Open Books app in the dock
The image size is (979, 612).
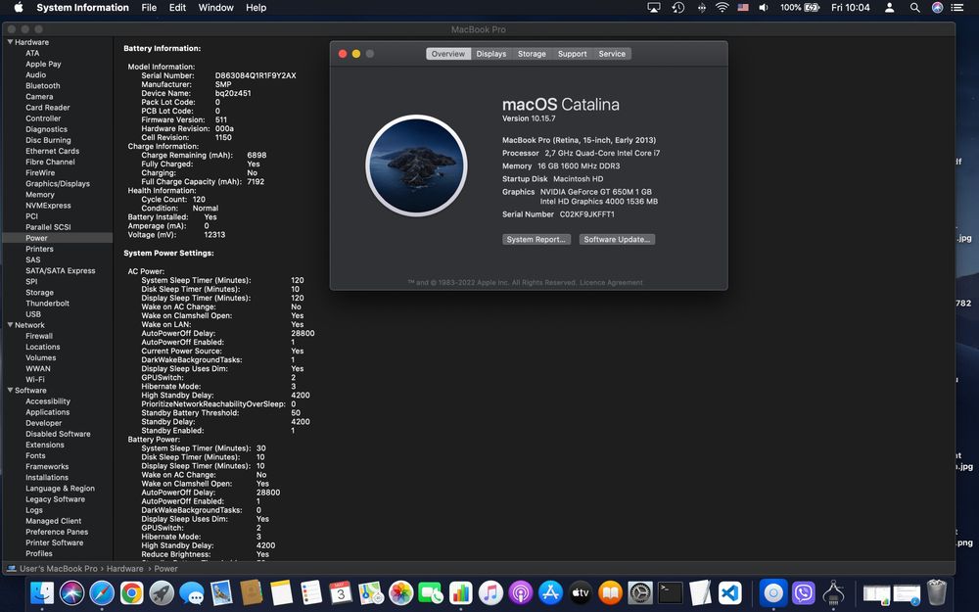click(x=611, y=592)
